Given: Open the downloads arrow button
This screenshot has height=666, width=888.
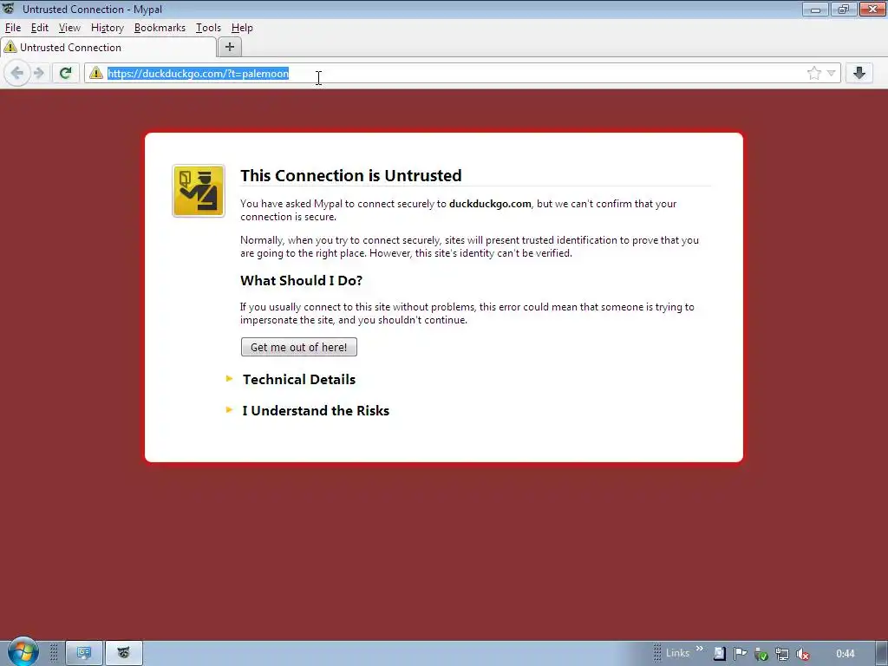Looking at the screenshot, I should [859, 73].
